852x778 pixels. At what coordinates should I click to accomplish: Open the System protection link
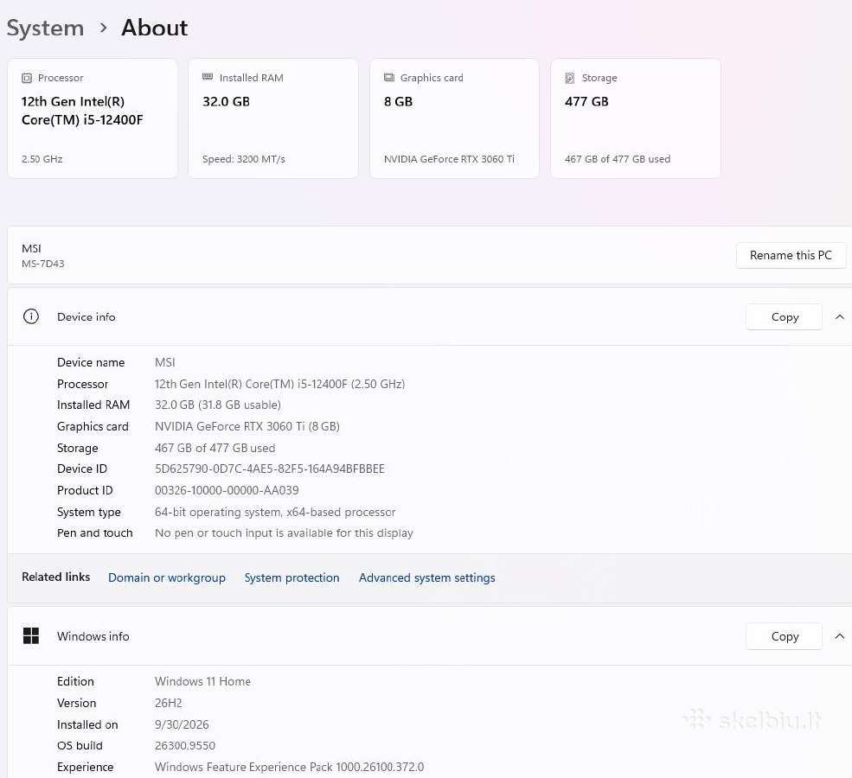[x=291, y=577]
